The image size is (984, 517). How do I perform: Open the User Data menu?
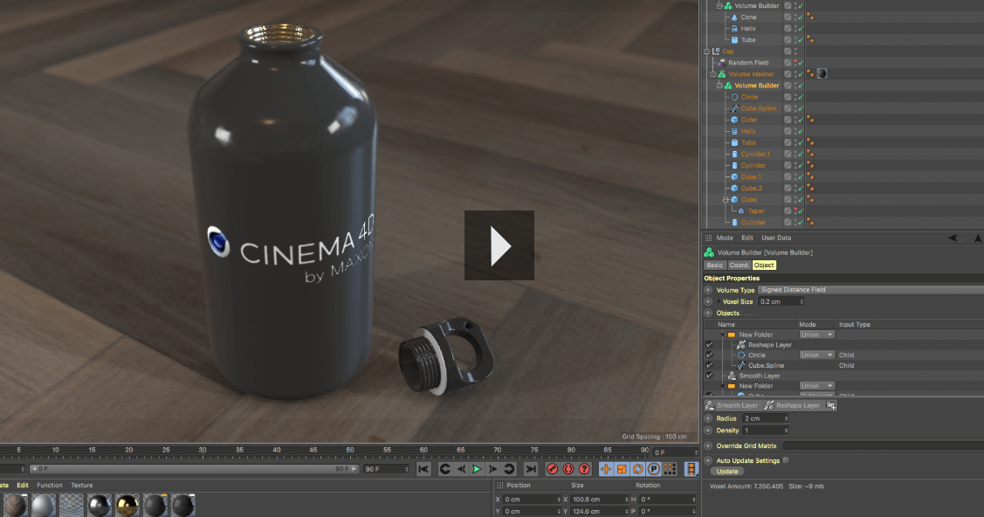coord(776,238)
